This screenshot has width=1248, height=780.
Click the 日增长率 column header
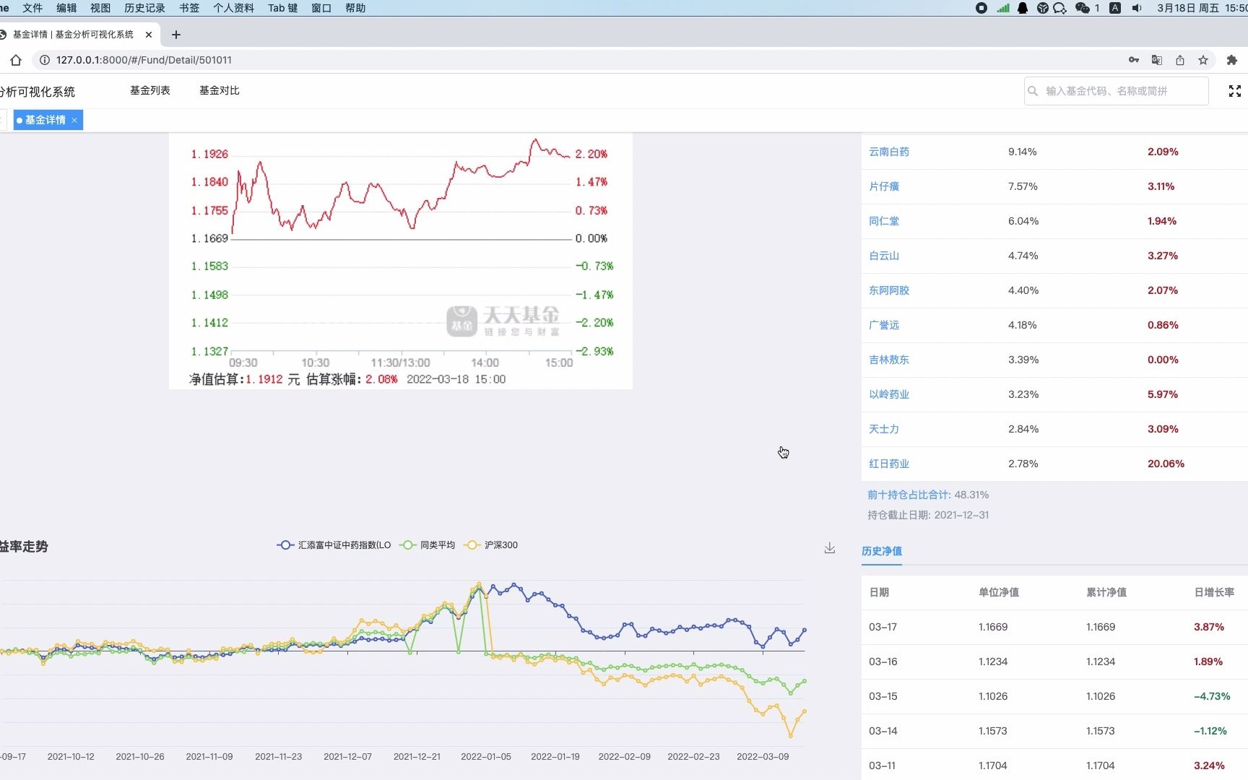[1214, 592]
